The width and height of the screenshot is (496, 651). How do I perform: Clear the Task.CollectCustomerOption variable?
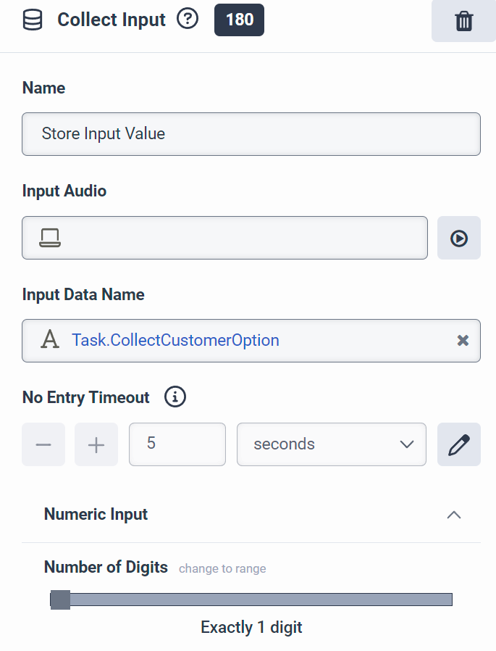click(x=463, y=340)
